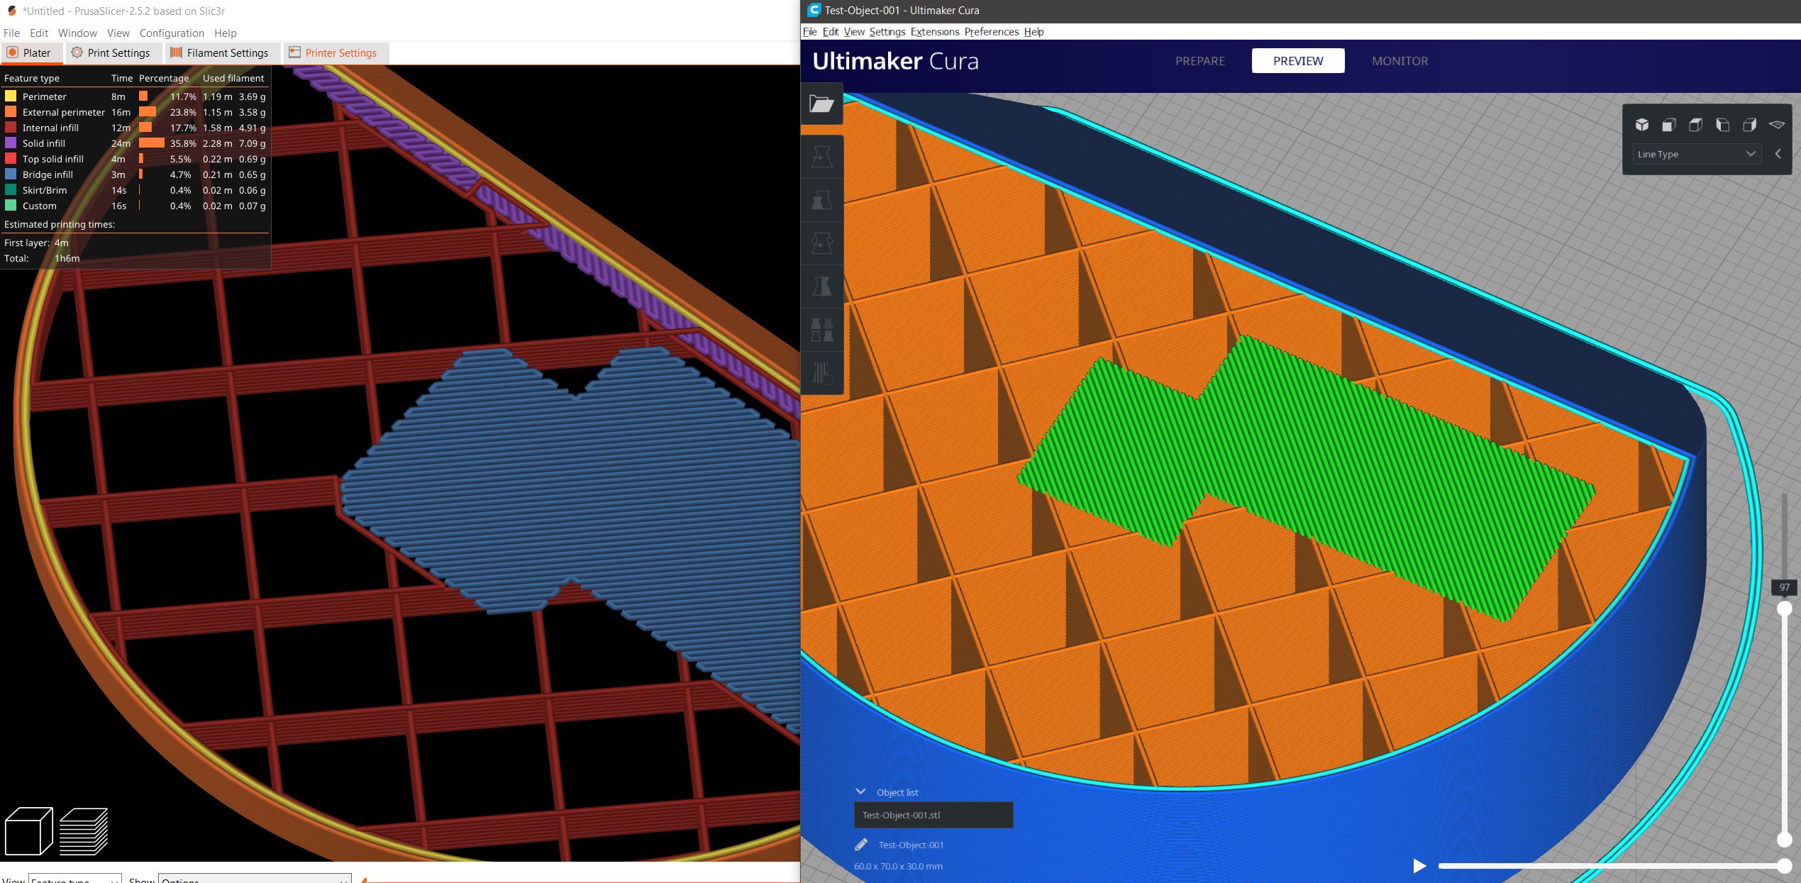Open Cura Settings menu
The width and height of the screenshot is (1801, 883).
pos(887,32)
